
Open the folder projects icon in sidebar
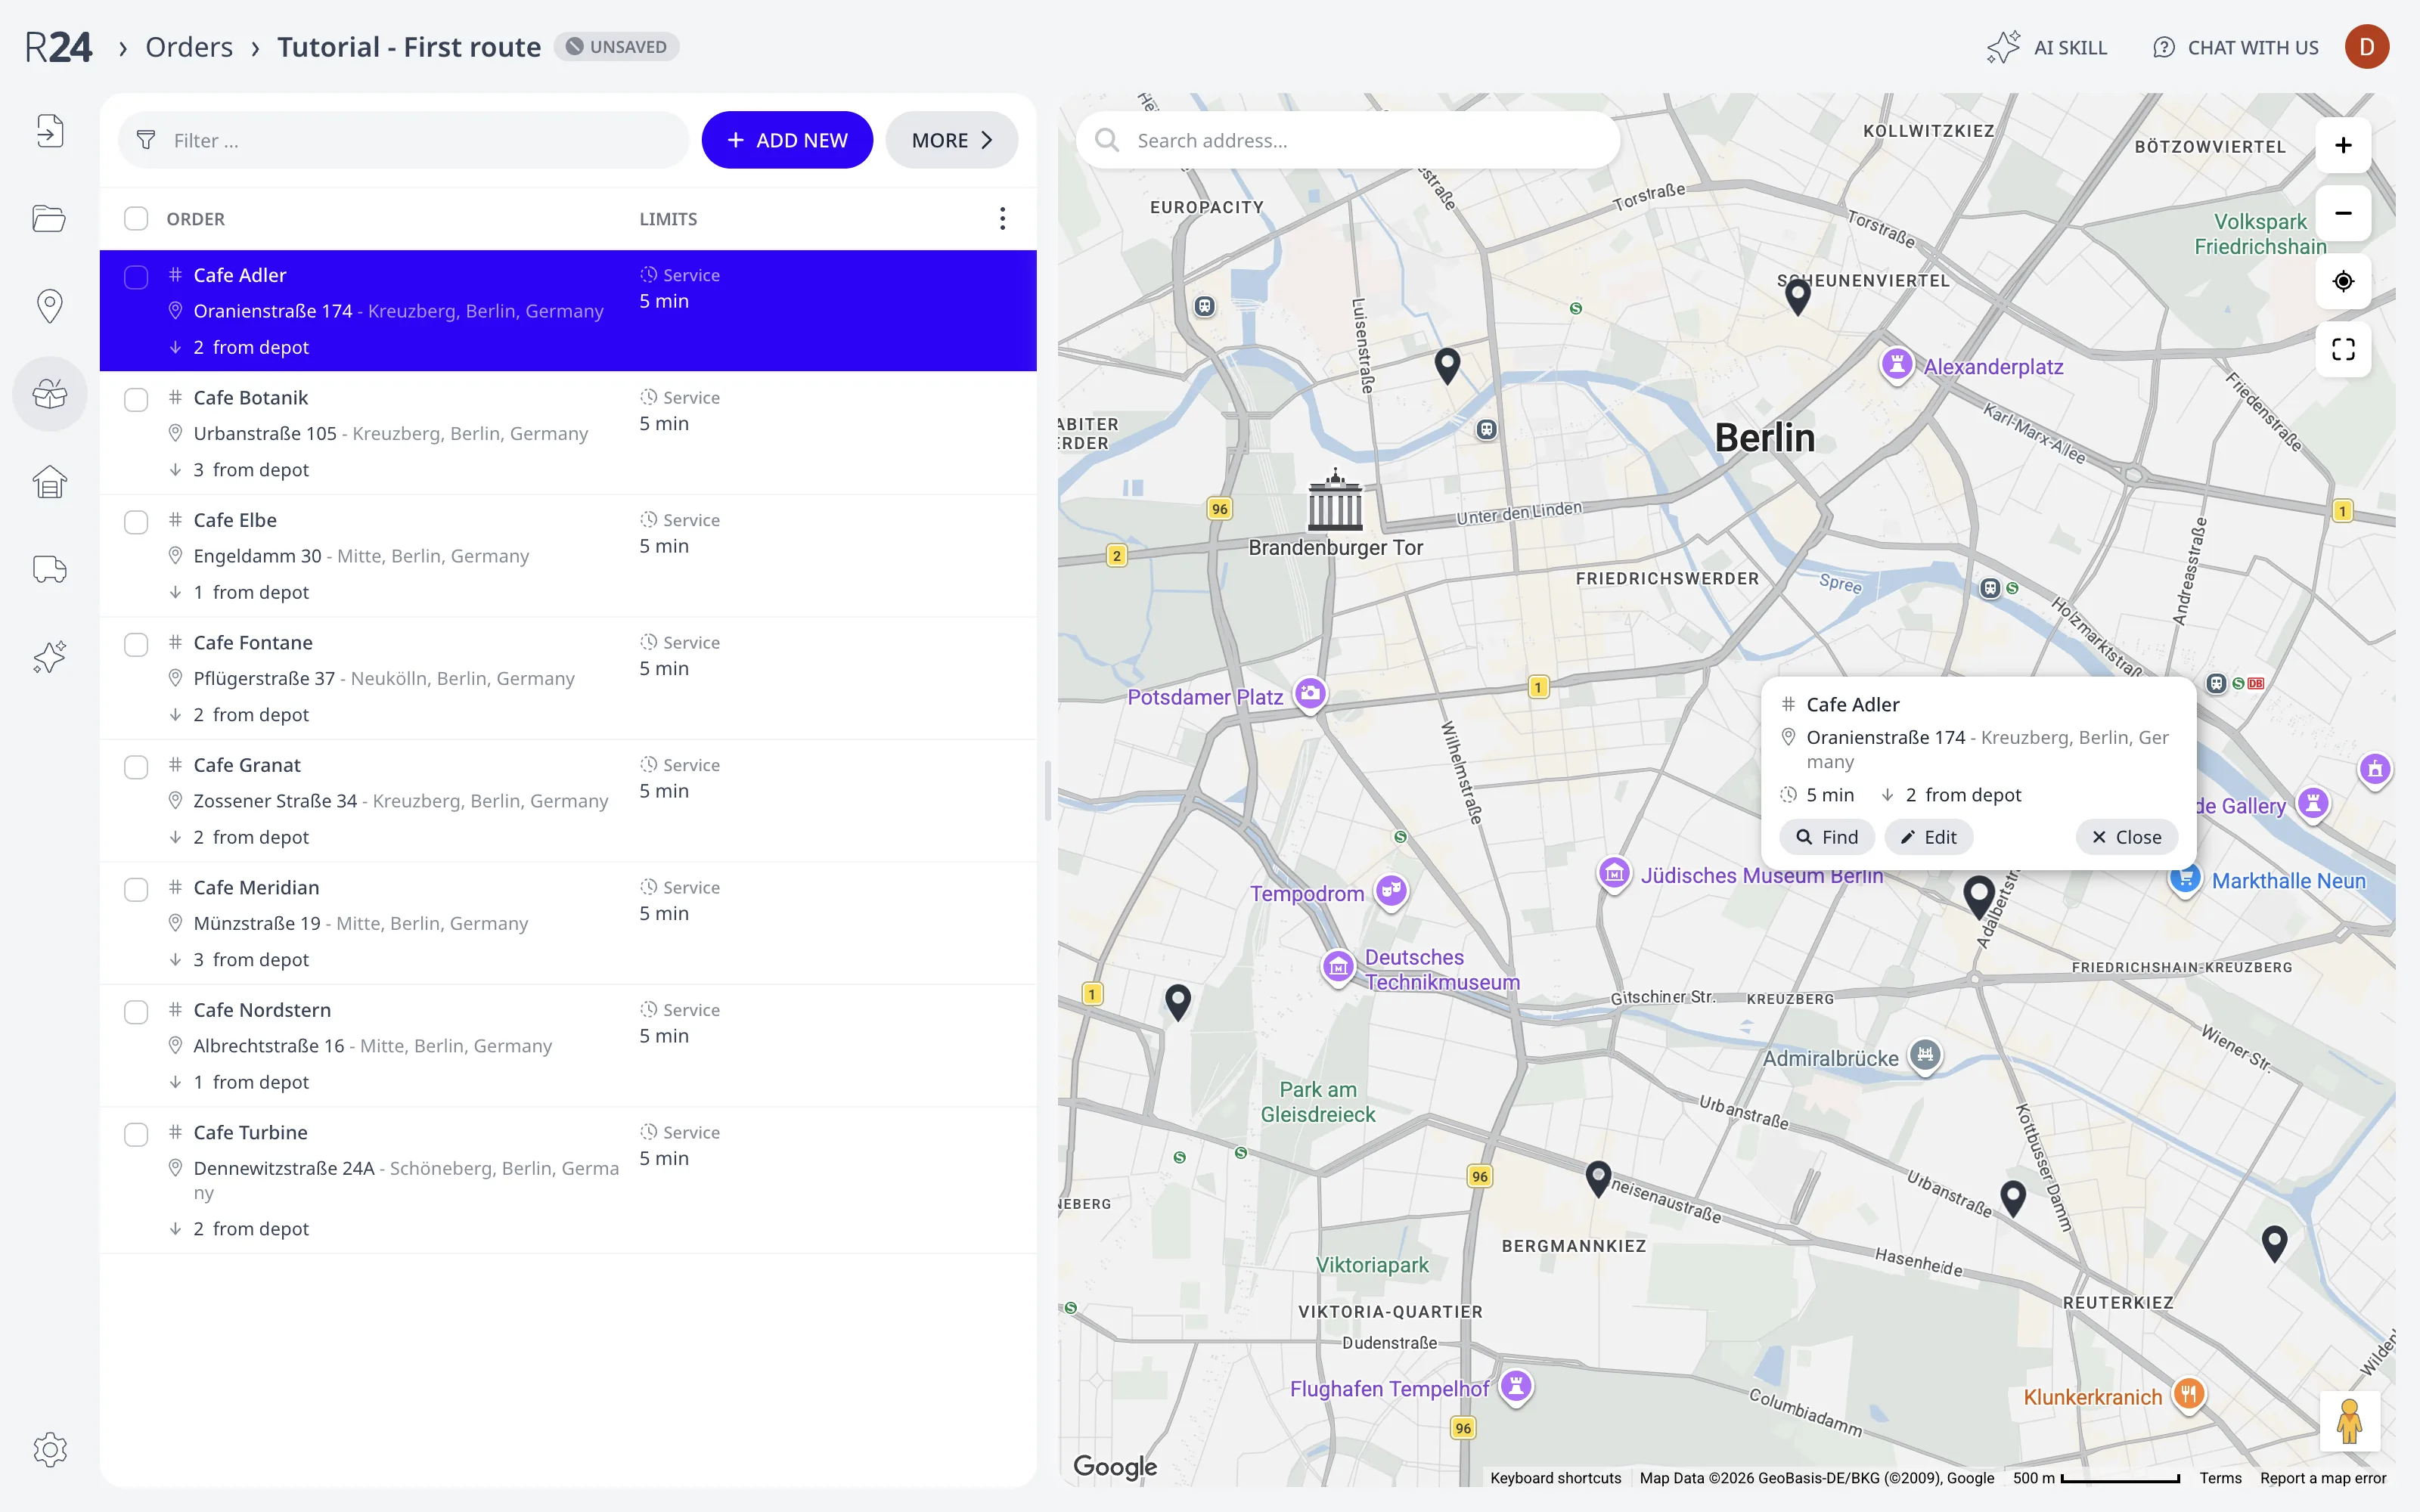point(49,218)
